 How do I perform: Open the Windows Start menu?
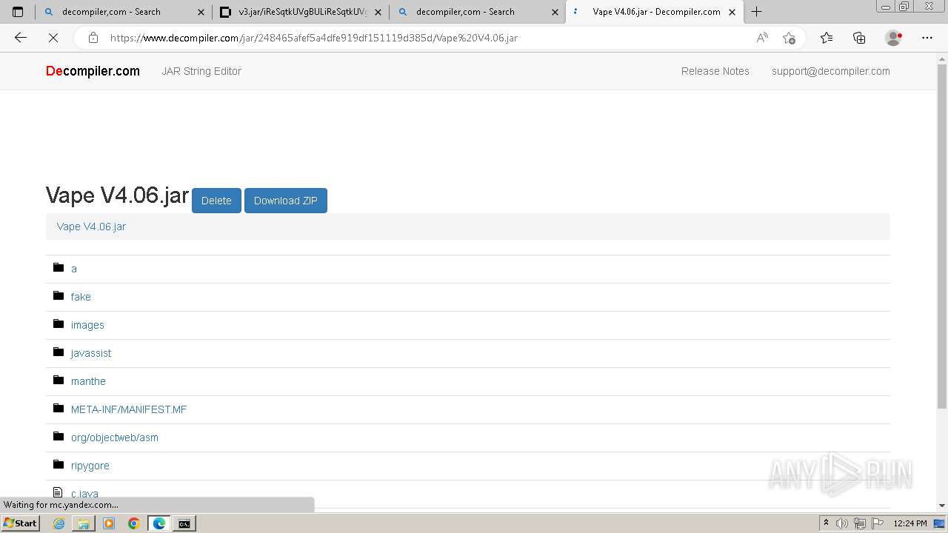(20, 523)
